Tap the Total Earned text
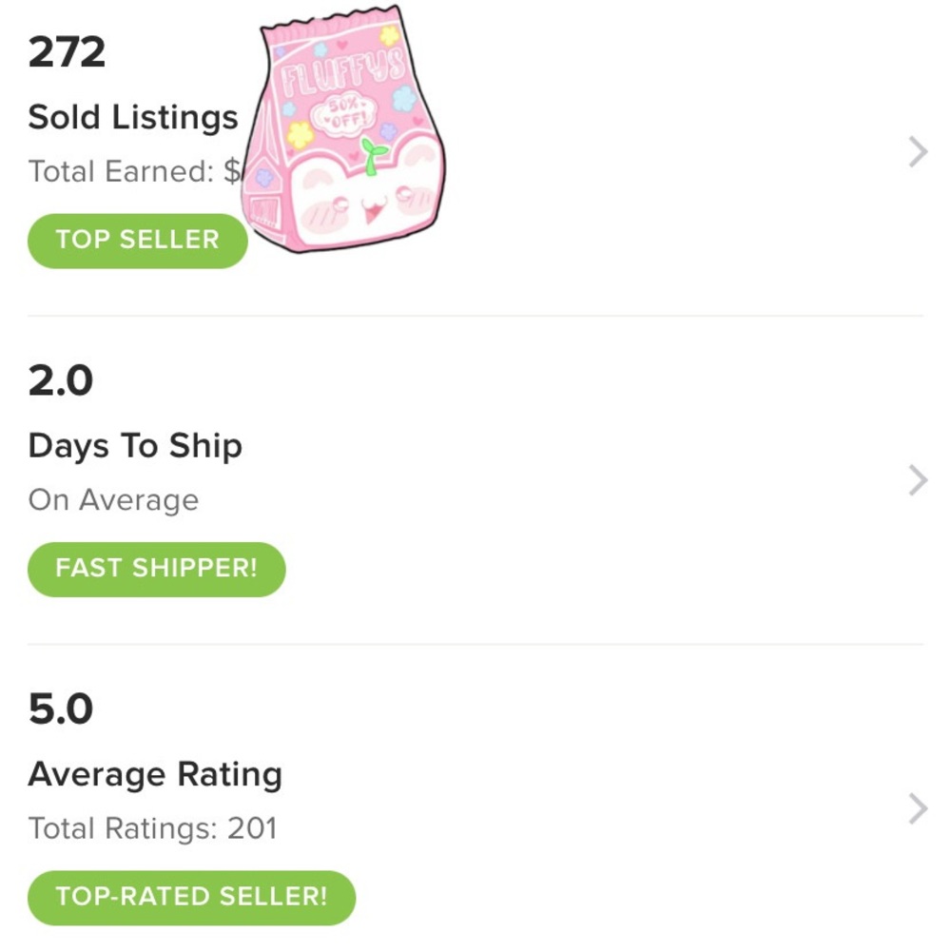The height and width of the screenshot is (951, 951). [133, 171]
